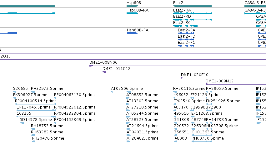Click the DME1-011G18 clone arrow
Screen dimensions: 266x143
coord(104,72)
